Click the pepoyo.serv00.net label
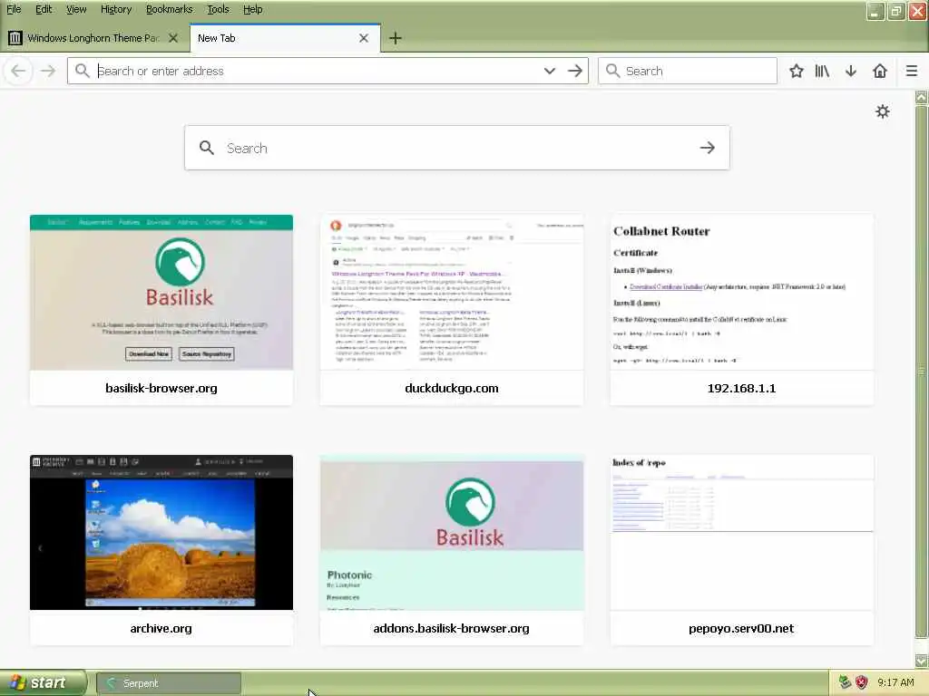 (x=741, y=629)
